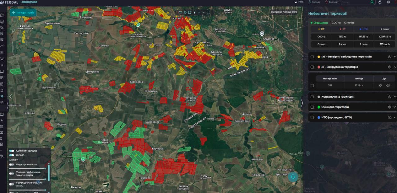Toggle the Супутник (google) layer switch
This screenshot has width=397, height=193.
(x=12, y=151)
